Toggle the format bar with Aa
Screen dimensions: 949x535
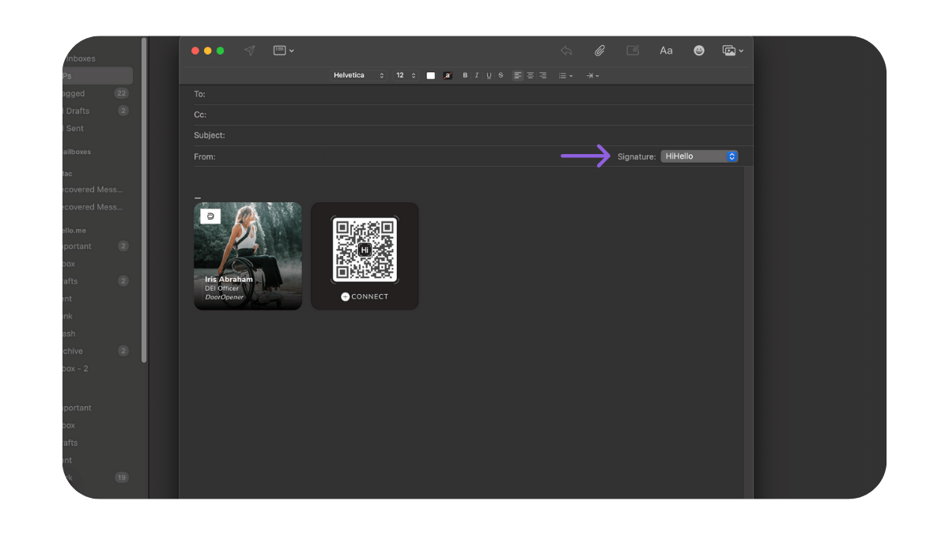666,51
